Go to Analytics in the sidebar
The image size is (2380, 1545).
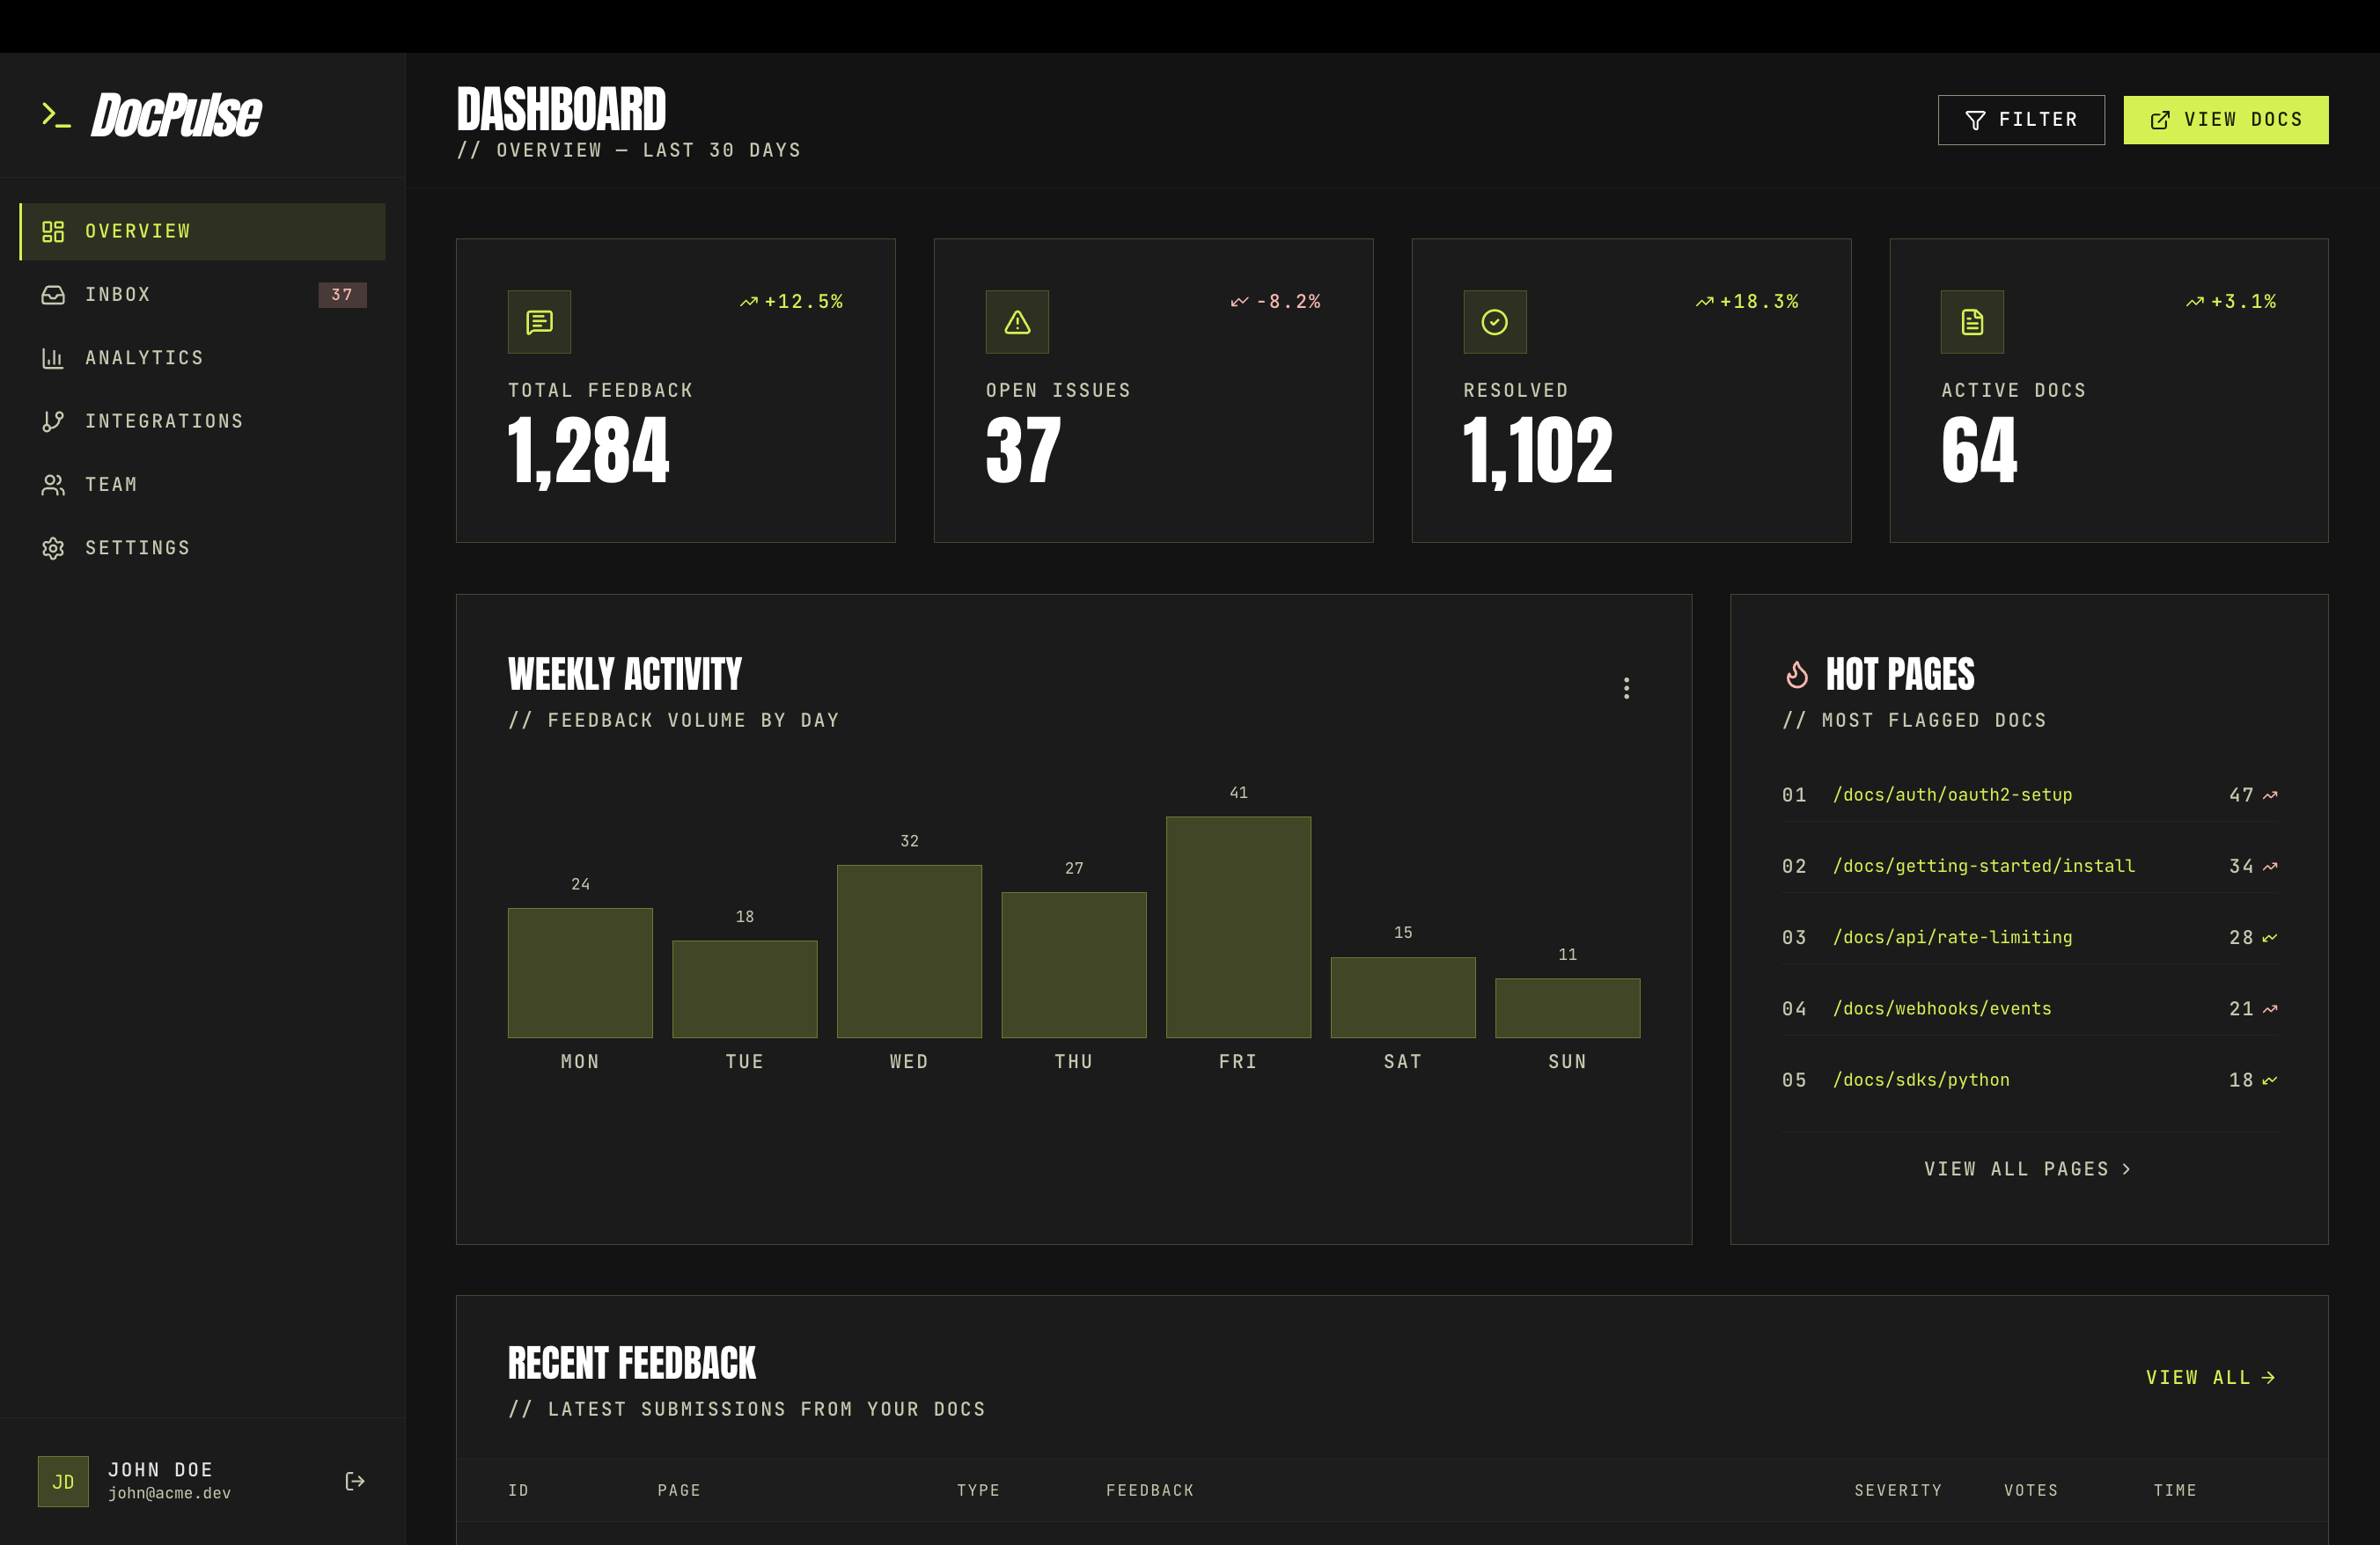click(x=203, y=358)
